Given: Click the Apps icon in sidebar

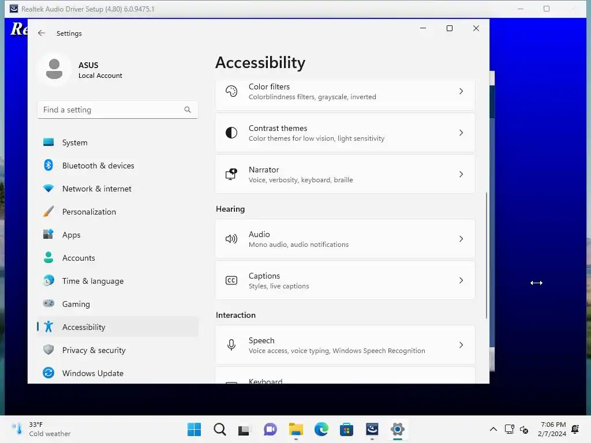Looking at the screenshot, I should (x=48, y=234).
